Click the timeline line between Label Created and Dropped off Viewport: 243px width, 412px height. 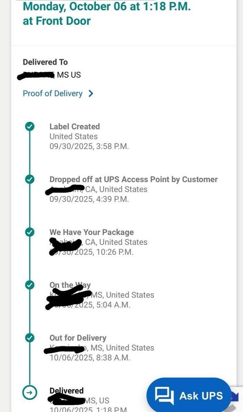[30, 153]
